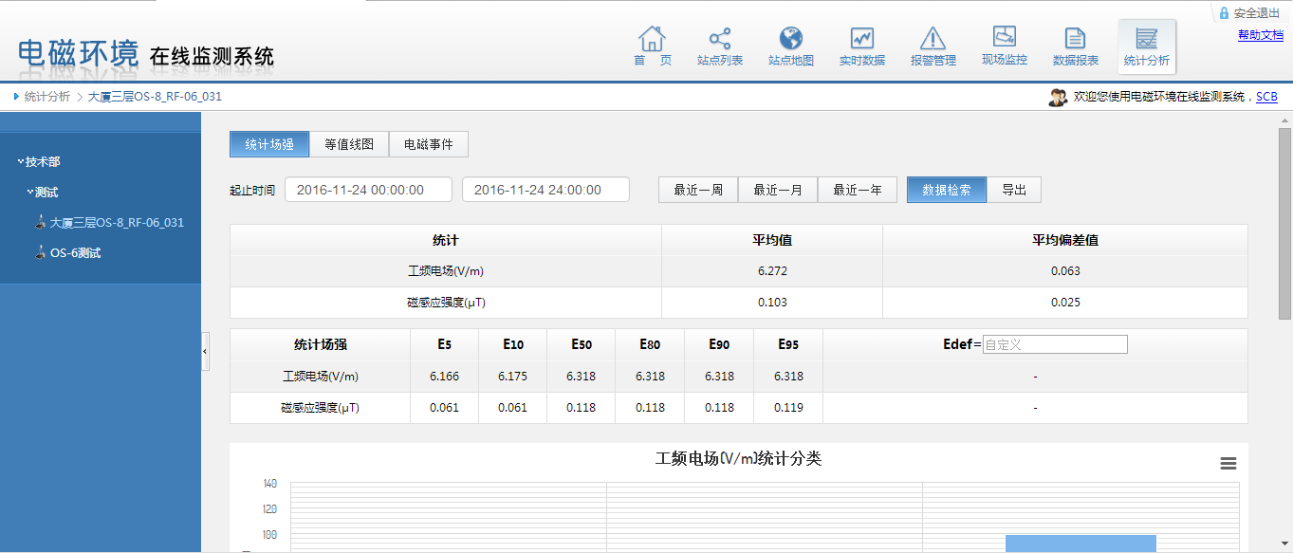Select 大厦三层OS-8_RF-06_031 in the sidebar tree

pos(117,223)
